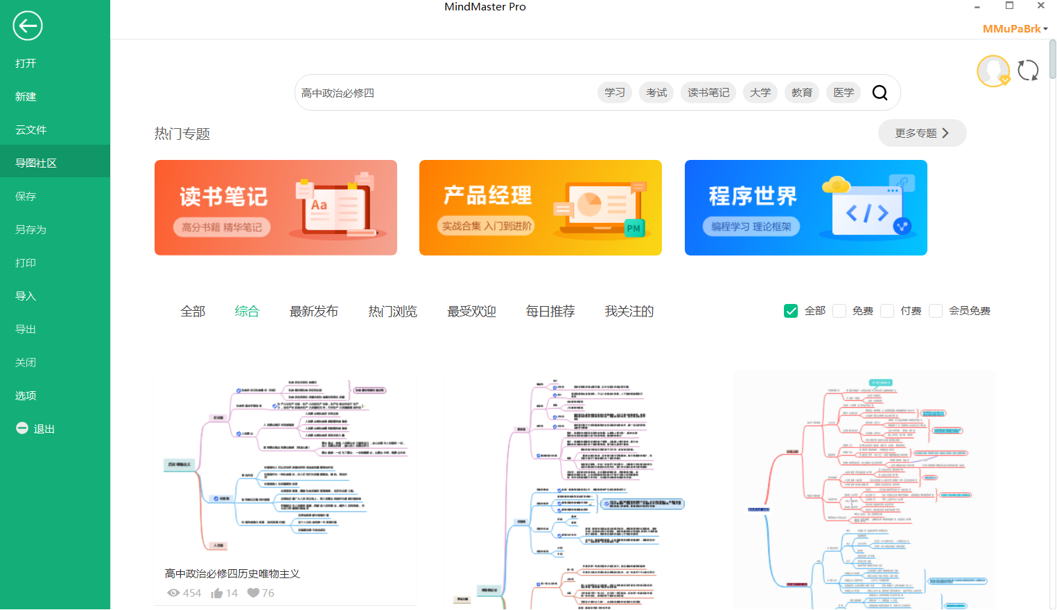The height and width of the screenshot is (610, 1057).
Task: Click the 医学 search tag
Action: [x=844, y=93]
